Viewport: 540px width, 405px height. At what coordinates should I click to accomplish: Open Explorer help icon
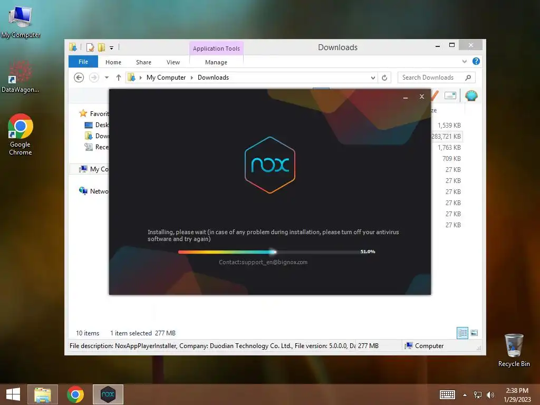click(x=476, y=61)
